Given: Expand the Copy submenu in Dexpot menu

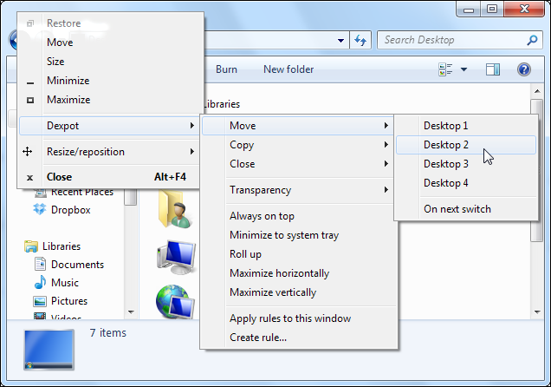Looking at the screenshot, I should click(298, 145).
